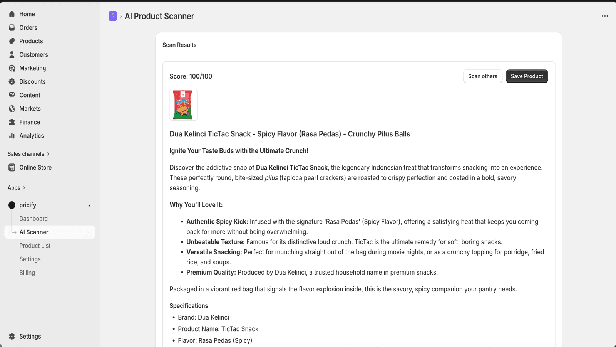Click the Ignite Your Taste Buds headline
This screenshot has width=616, height=347.
click(239, 151)
